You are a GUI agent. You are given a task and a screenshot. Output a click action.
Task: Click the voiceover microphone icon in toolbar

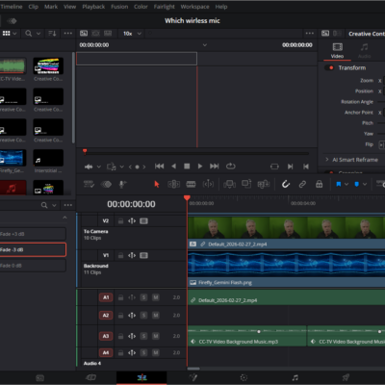click(x=122, y=184)
